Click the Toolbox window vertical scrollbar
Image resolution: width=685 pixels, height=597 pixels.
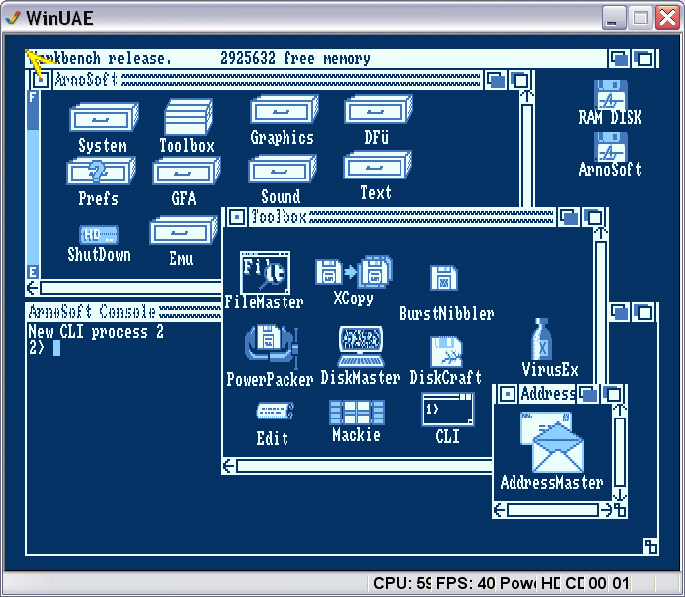tap(601, 314)
